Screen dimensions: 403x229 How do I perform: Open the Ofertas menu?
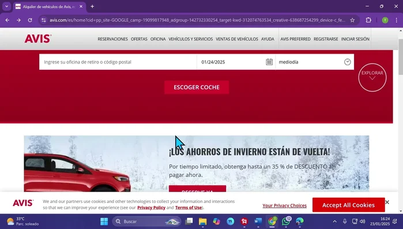(139, 39)
